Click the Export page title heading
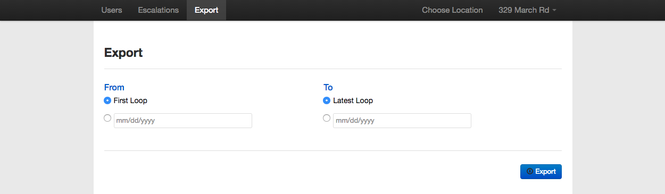Image resolution: width=665 pixels, height=194 pixels. [x=123, y=53]
